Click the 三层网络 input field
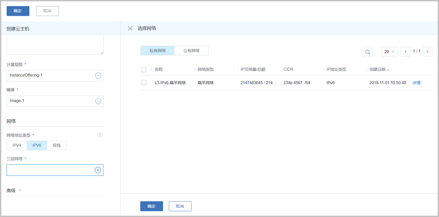The image size is (439, 217). tap(48, 170)
